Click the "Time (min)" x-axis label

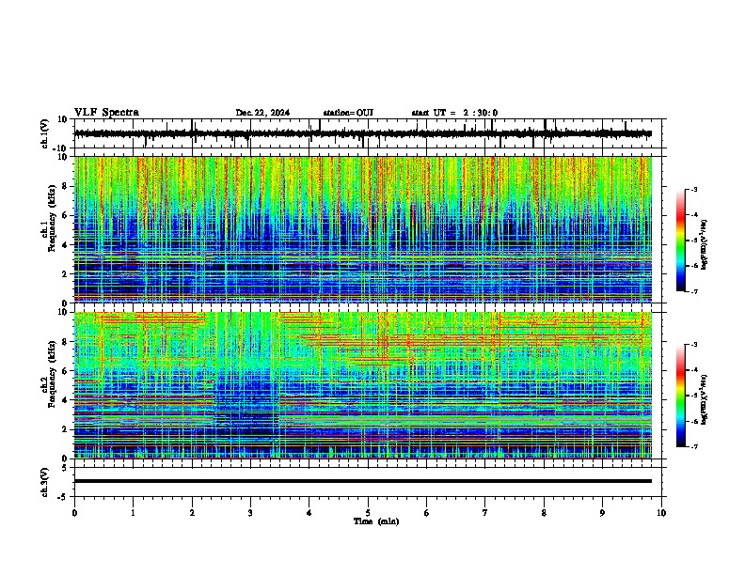coord(376,521)
